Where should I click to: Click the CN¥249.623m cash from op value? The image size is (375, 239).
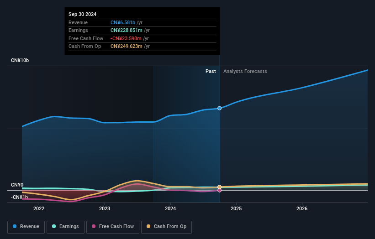126,47
